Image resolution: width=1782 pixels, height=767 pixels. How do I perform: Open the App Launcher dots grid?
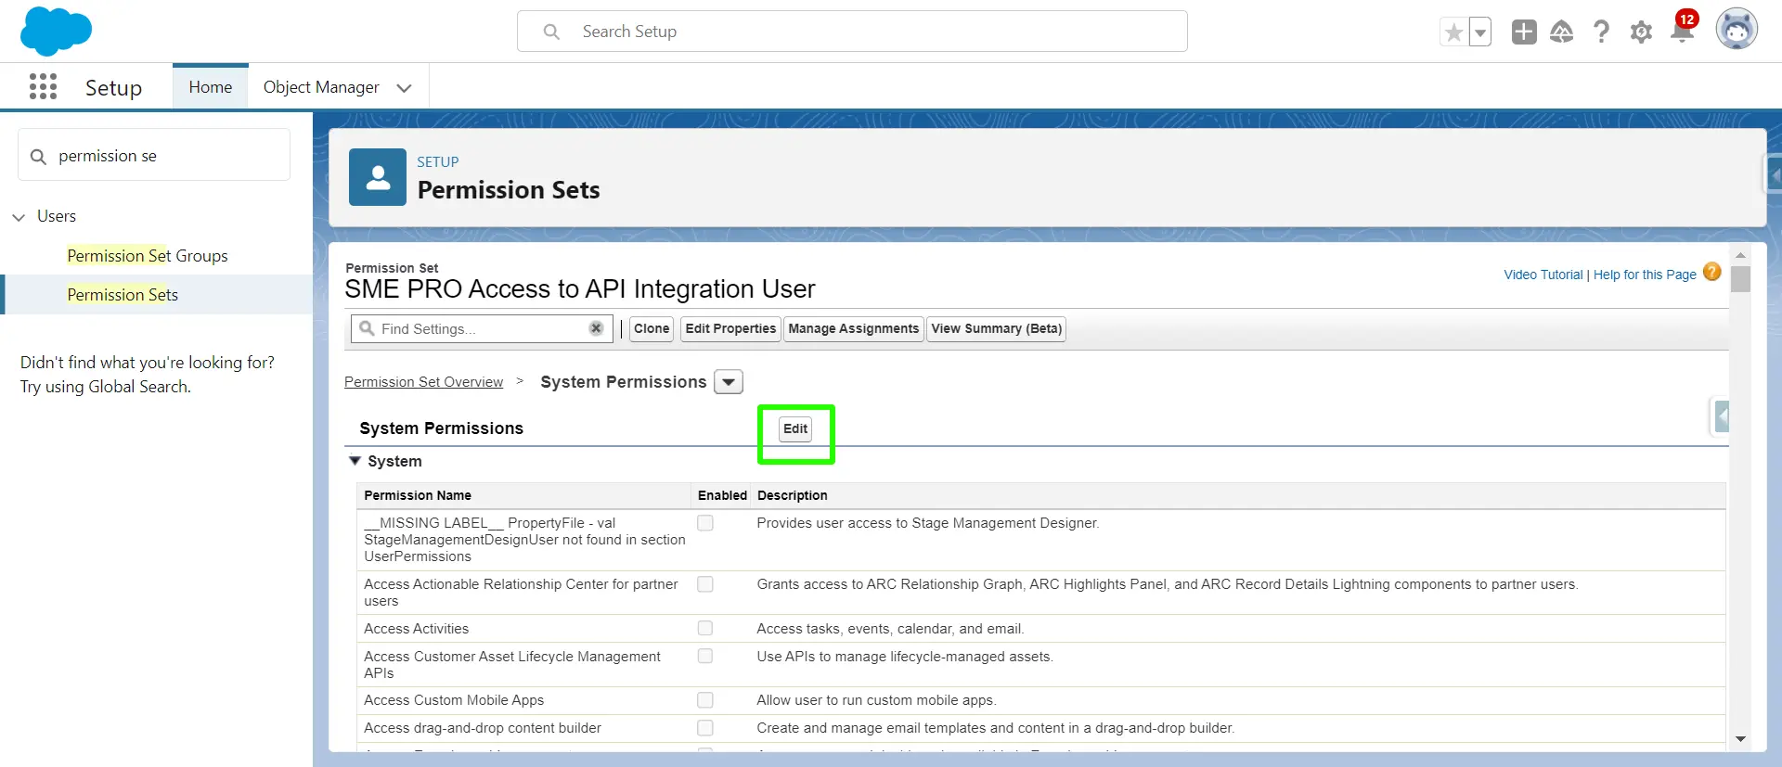[x=43, y=86]
